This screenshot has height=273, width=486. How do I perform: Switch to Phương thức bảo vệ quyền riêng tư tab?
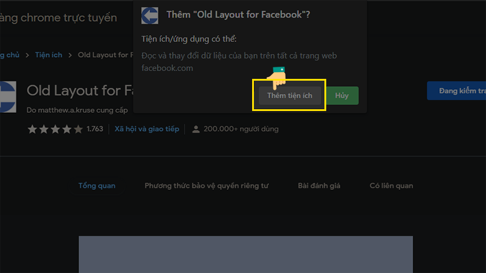pyautogui.click(x=207, y=186)
